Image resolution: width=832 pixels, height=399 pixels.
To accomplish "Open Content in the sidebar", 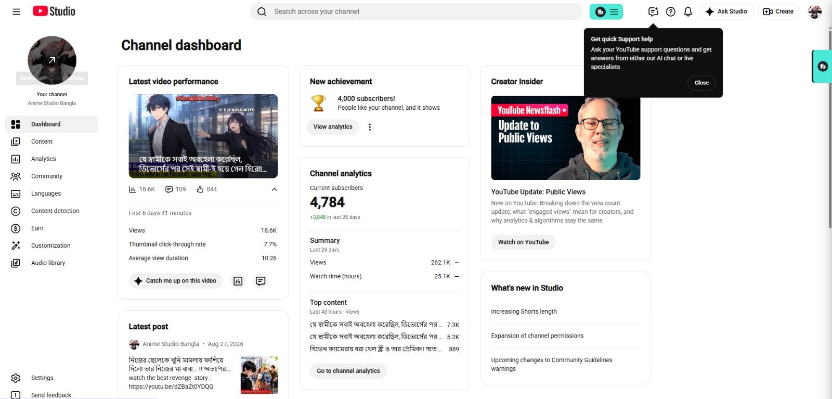I will (x=51, y=141).
